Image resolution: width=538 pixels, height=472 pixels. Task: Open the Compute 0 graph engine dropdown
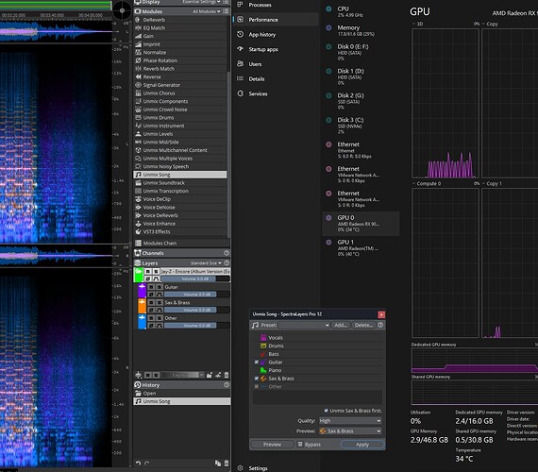pyautogui.click(x=427, y=184)
